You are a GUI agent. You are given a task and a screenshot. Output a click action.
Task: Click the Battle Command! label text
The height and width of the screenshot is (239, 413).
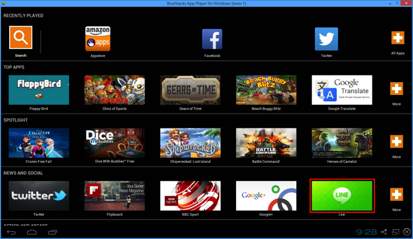tap(266, 161)
